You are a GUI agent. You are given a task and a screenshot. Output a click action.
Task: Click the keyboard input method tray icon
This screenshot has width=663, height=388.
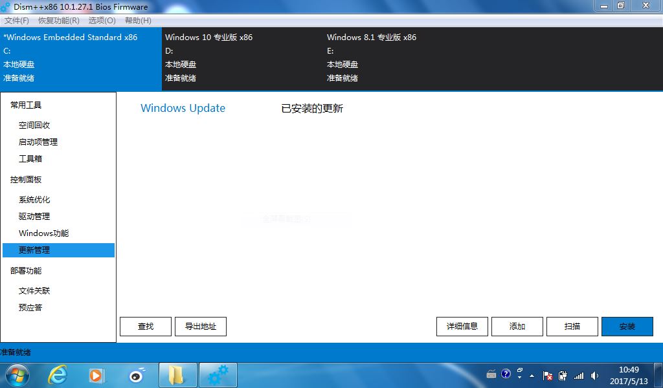click(x=491, y=374)
